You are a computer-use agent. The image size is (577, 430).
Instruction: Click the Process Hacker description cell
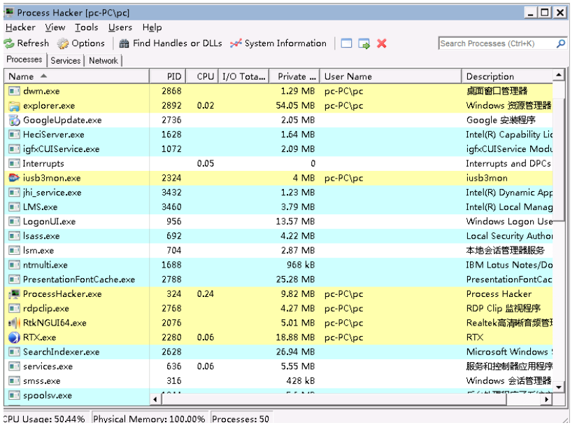click(x=499, y=294)
